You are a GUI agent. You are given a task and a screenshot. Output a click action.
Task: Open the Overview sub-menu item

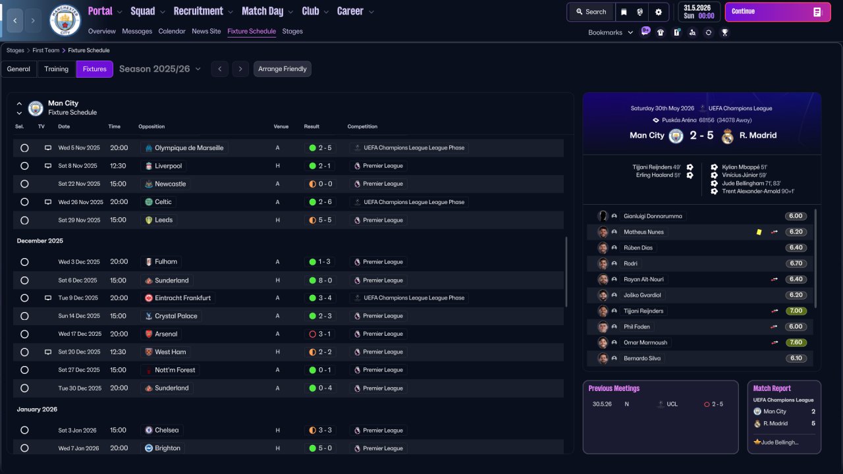101,31
